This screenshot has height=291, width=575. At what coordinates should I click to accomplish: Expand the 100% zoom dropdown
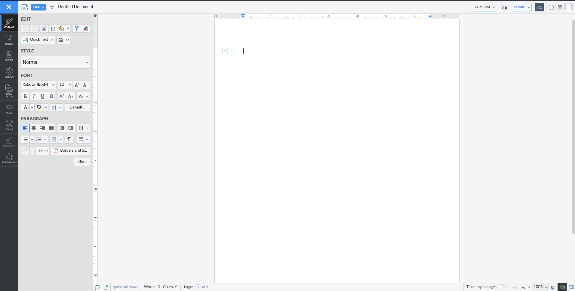coord(541,287)
